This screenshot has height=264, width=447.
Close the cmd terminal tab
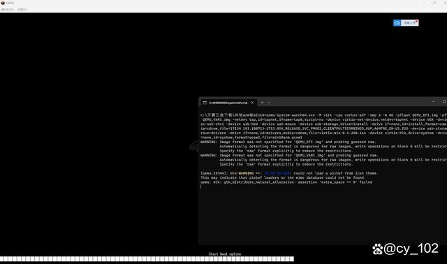[252, 103]
